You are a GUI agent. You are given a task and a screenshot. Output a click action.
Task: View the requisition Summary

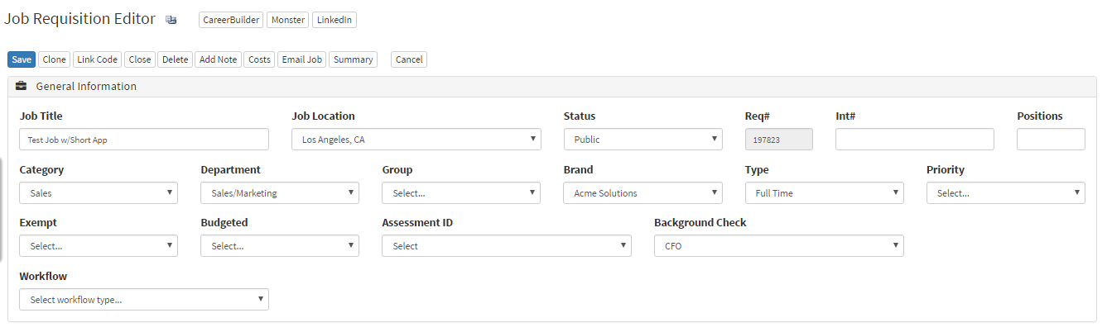pos(353,59)
